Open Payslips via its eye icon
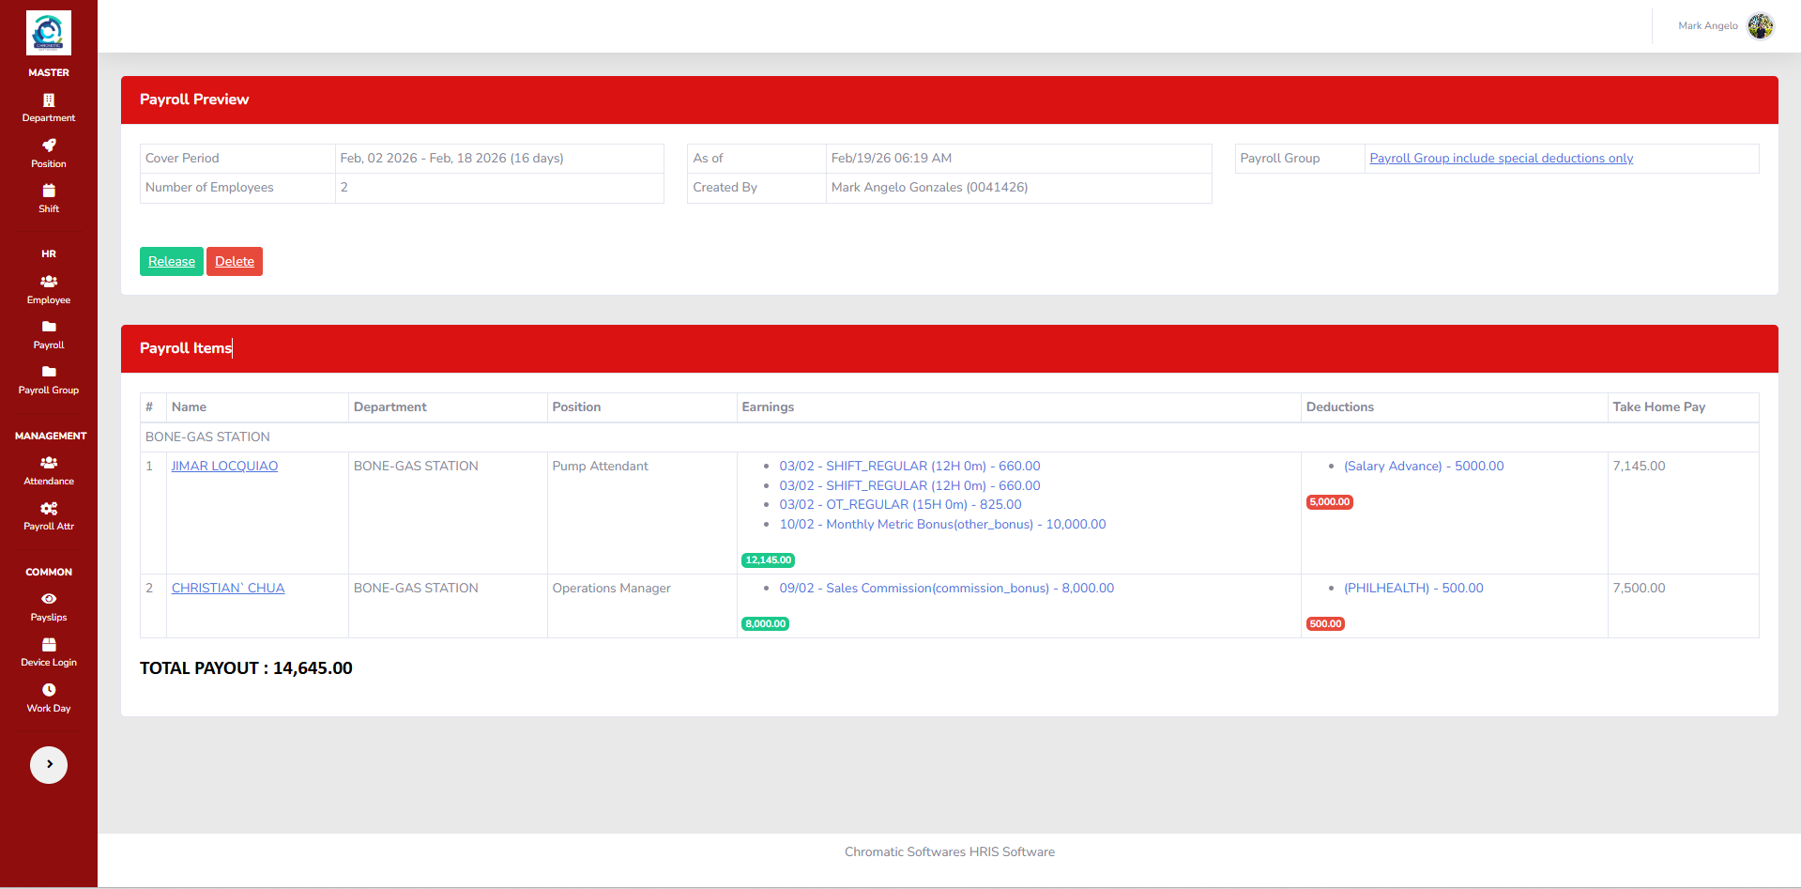Screen dimensions: 1801x889 pyautogui.click(x=49, y=599)
